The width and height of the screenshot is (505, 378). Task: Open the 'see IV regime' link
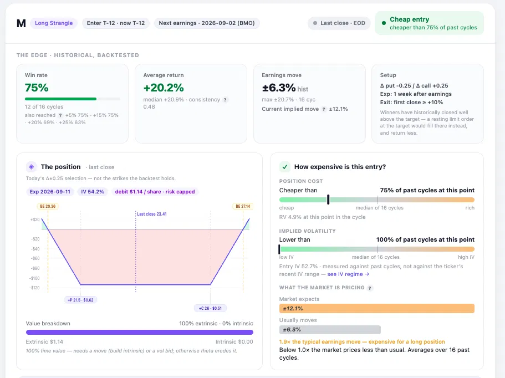[348, 274]
